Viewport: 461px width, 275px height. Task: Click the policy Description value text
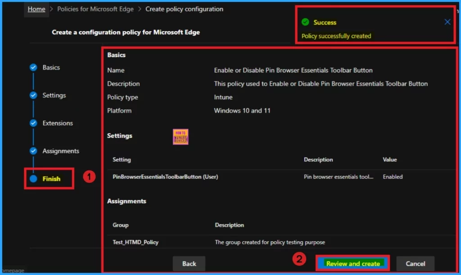coord(321,84)
